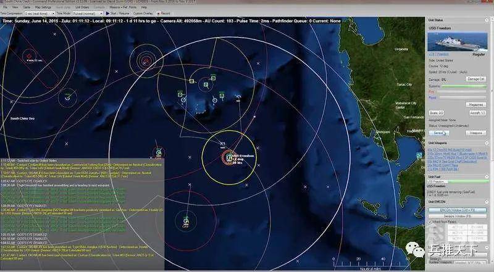
Task: Open the Game menu
Action: tap(27, 7)
